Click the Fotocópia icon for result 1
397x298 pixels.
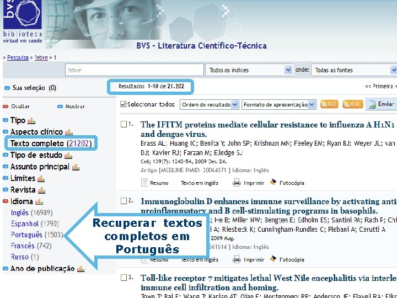click(273, 182)
